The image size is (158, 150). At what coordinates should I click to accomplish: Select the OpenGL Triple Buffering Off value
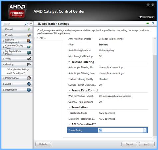pos(100,102)
